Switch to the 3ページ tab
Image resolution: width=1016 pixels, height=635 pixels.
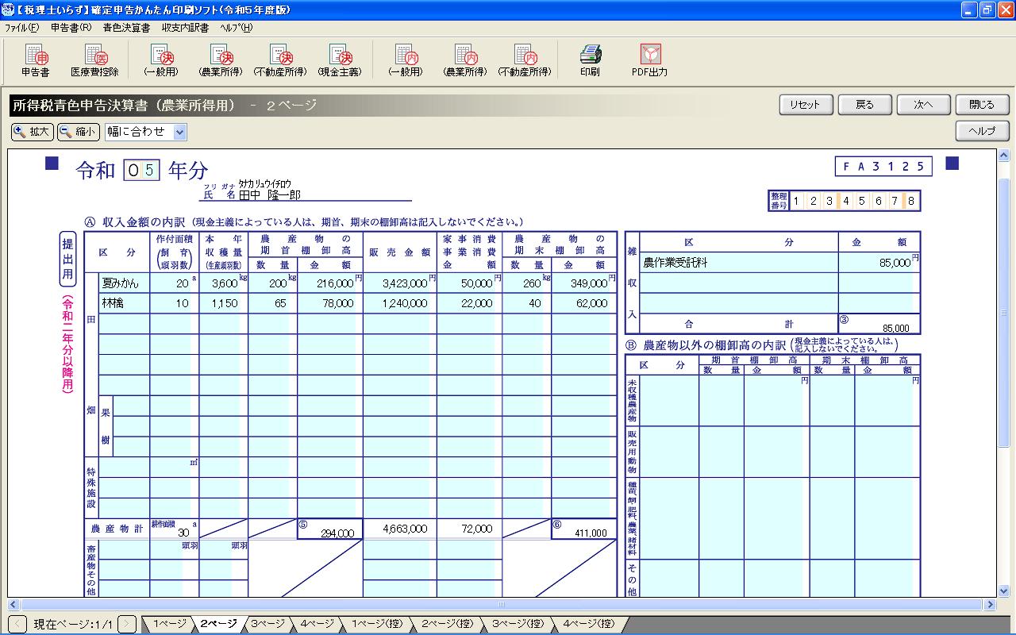click(x=267, y=624)
